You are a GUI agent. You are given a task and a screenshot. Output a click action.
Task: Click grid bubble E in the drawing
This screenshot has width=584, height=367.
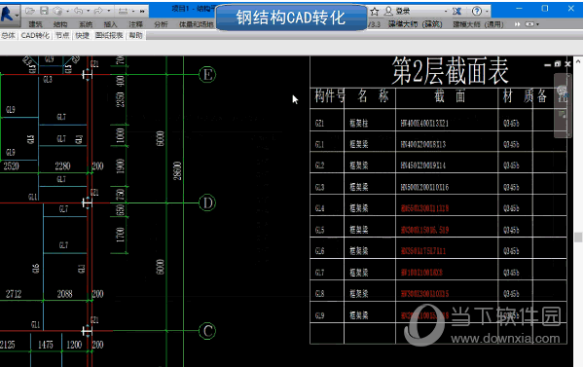pyautogui.click(x=207, y=75)
